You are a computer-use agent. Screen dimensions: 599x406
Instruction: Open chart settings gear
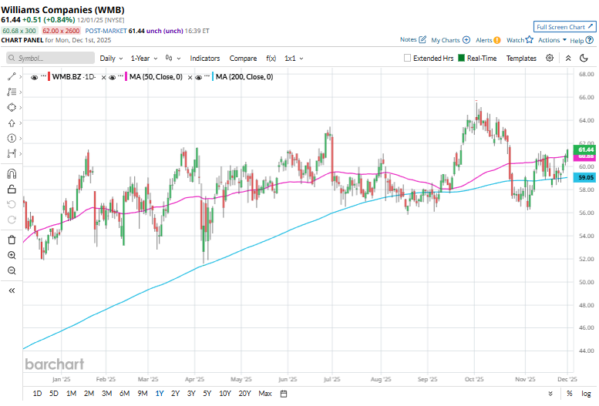point(550,58)
